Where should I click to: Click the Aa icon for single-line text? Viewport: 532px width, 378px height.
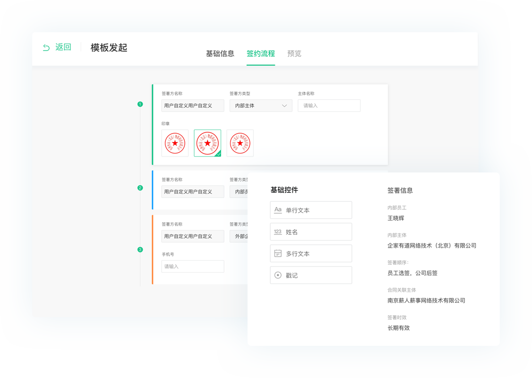tap(278, 210)
